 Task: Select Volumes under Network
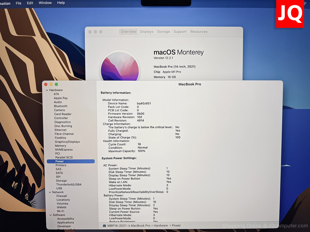(63, 204)
